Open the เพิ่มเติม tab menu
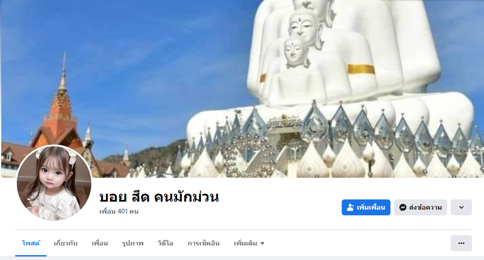 pos(249,243)
